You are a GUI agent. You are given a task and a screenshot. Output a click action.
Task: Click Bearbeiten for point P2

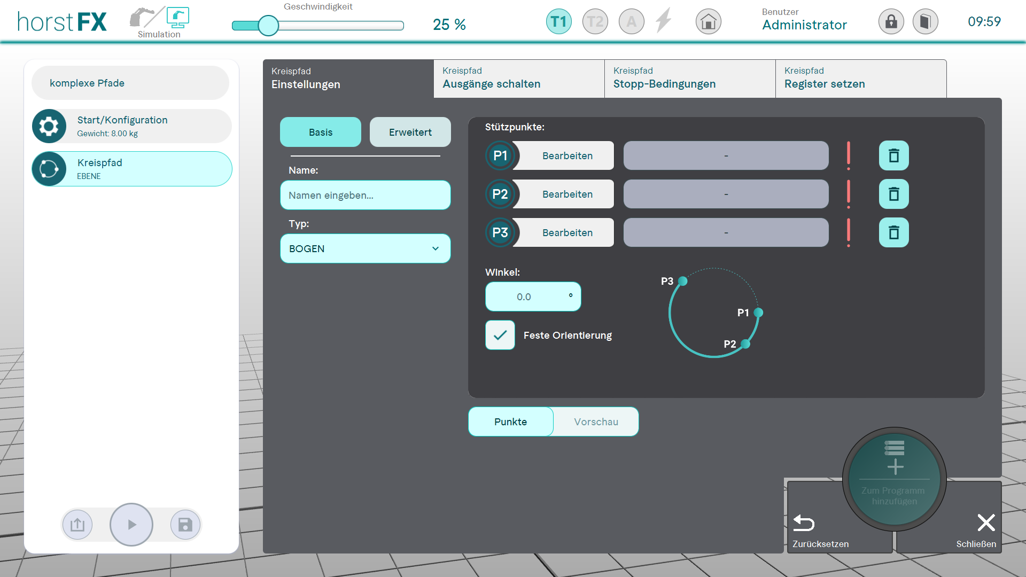567,194
